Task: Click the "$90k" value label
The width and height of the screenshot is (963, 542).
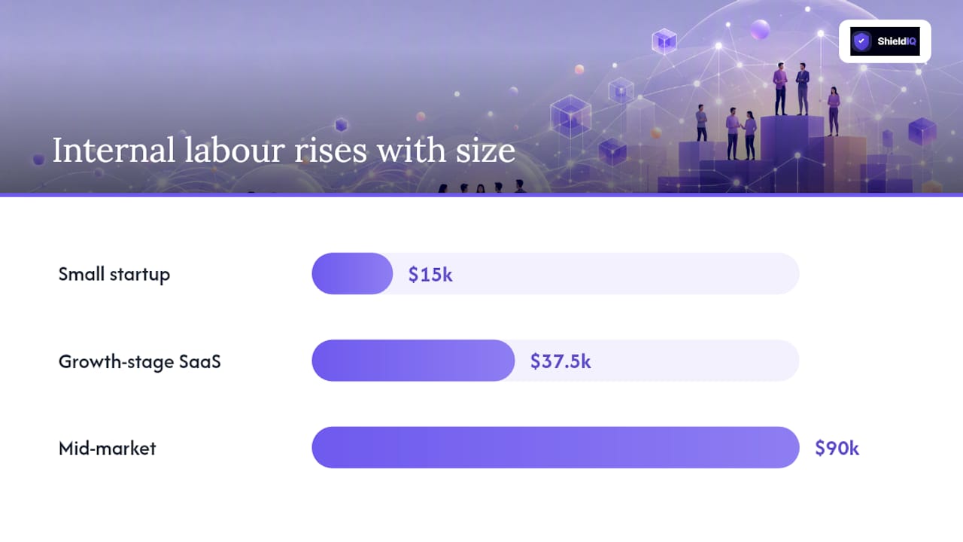Action: (x=837, y=449)
